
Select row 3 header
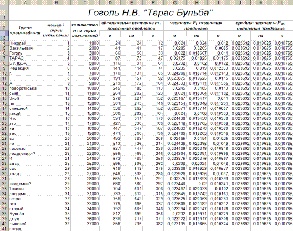point(4,36)
